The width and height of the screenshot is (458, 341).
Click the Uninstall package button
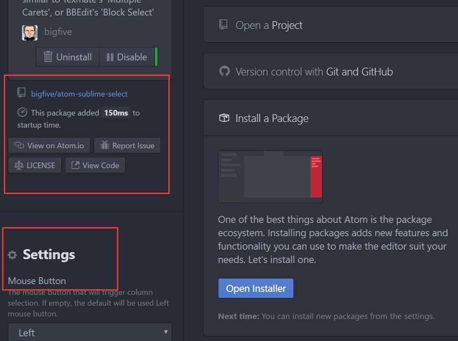(67, 57)
